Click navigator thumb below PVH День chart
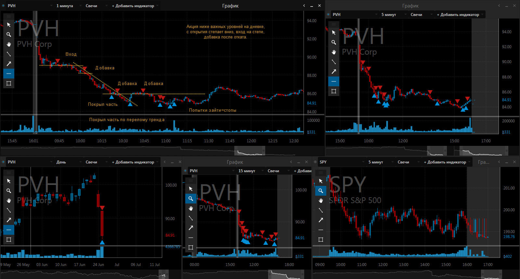Viewport: 520px width, 279px height. point(163,274)
